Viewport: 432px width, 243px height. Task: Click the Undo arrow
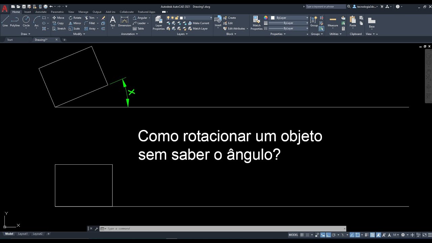click(x=51, y=6)
